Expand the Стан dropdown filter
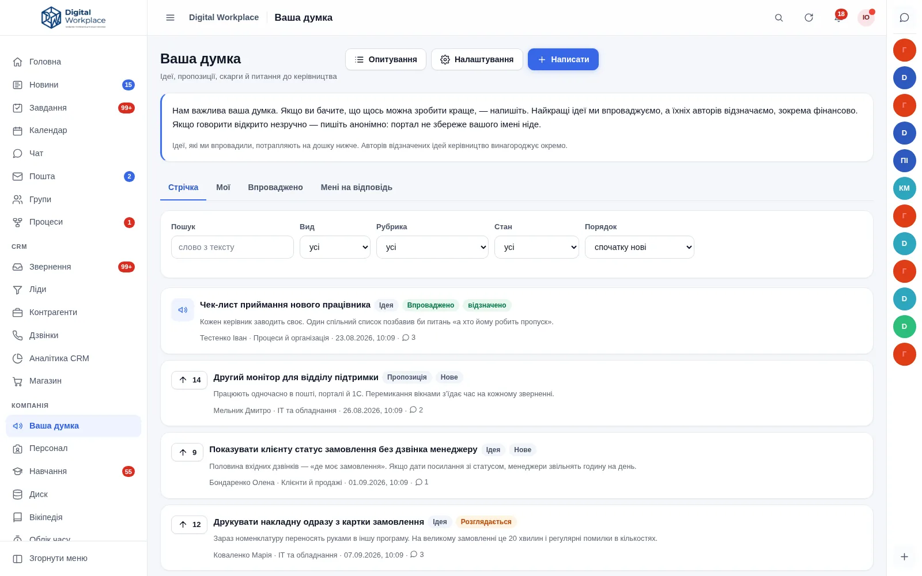The width and height of the screenshot is (922, 576). click(536, 247)
